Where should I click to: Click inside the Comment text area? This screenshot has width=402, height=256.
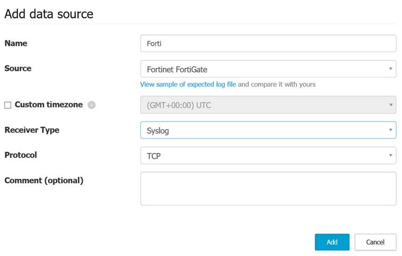click(268, 189)
